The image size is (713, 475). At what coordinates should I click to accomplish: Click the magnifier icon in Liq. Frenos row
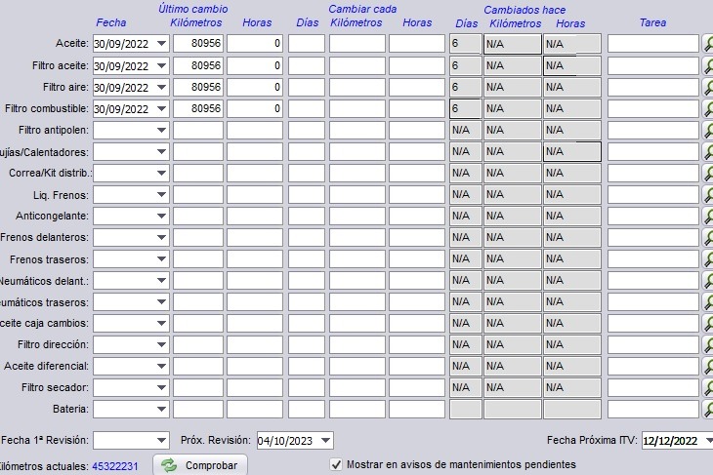pos(708,195)
